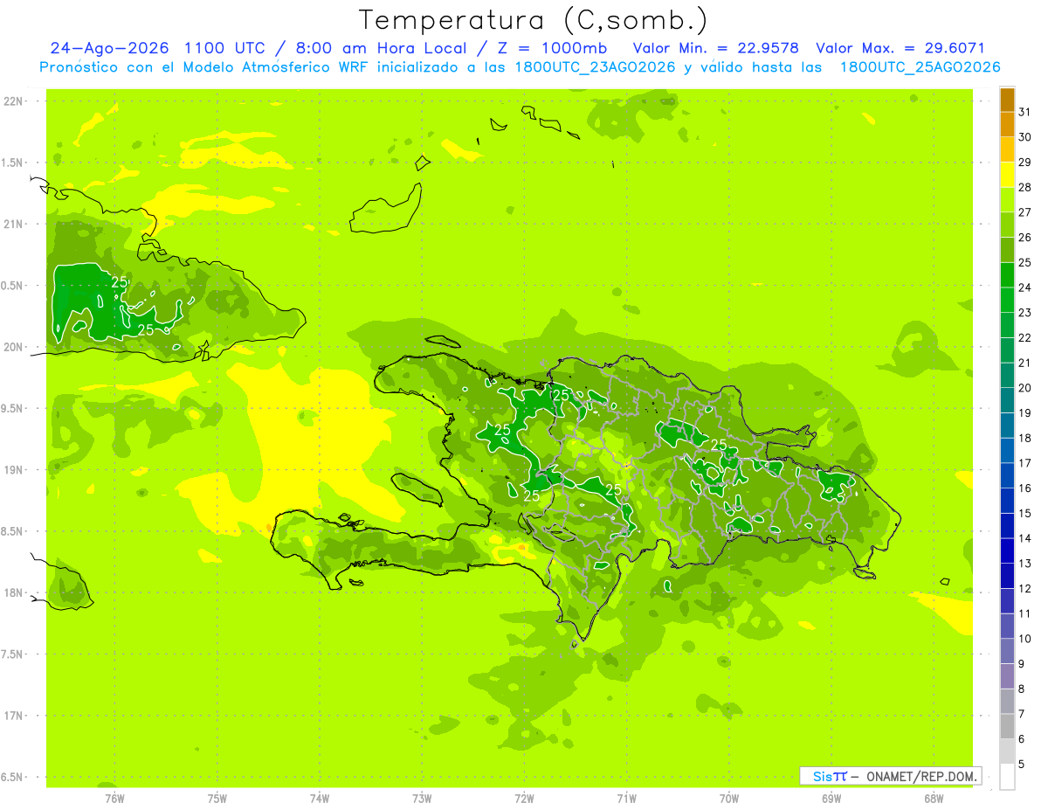This screenshot has height=810, width=1048.
Task: Click the "Temperatura (C,somb.)" chart title
Action: click(534, 20)
